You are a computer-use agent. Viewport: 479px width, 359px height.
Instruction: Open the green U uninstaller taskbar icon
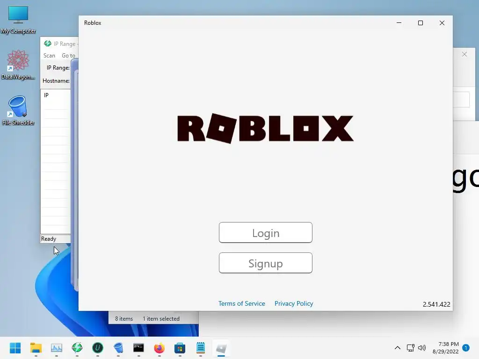pyautogui.click(x=98, y=348)
